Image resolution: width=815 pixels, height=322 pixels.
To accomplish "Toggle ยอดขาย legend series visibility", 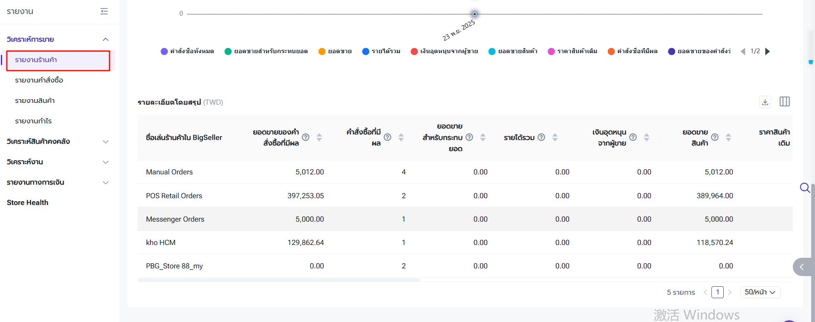I will tap(335, 51).
